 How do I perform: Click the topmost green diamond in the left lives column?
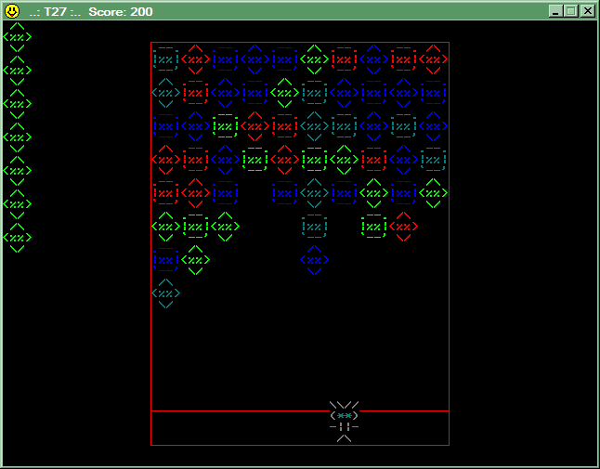pyautogui.click(x=18, y=37)
